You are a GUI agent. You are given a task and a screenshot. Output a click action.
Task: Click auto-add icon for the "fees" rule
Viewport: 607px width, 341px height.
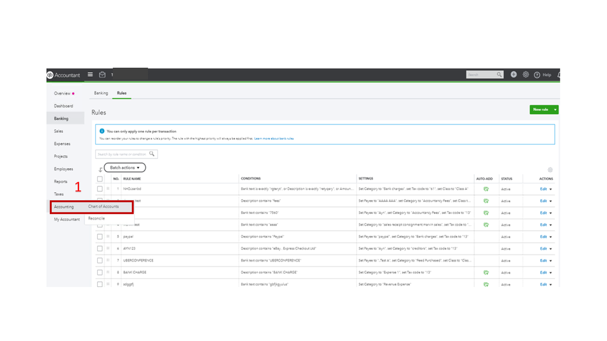[x=486, y=201]
